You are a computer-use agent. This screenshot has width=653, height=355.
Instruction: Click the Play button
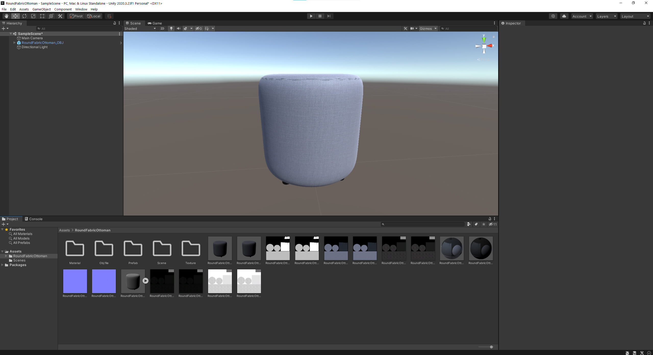311,16
